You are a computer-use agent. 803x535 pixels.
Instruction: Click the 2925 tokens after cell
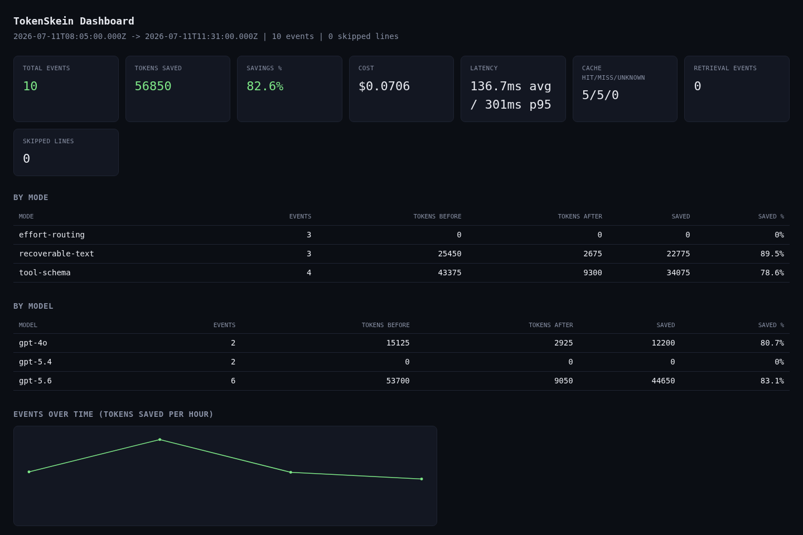[x=564, y=343]
